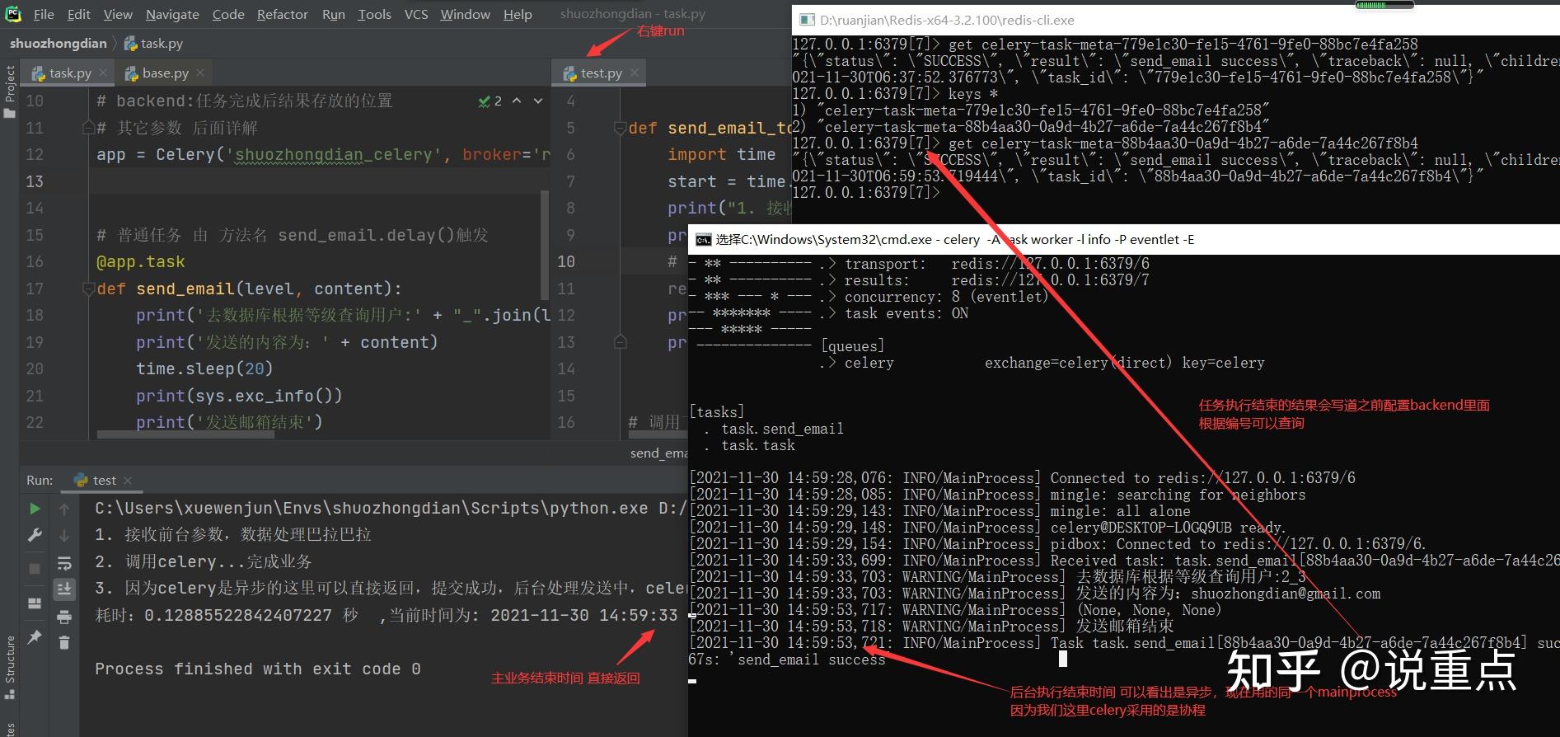Click the '@app.task' decorator line

(x=141, y=262)
